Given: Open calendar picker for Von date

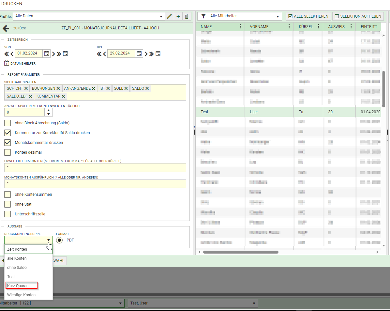Looking at the screenshot, I should pos(47,54).
